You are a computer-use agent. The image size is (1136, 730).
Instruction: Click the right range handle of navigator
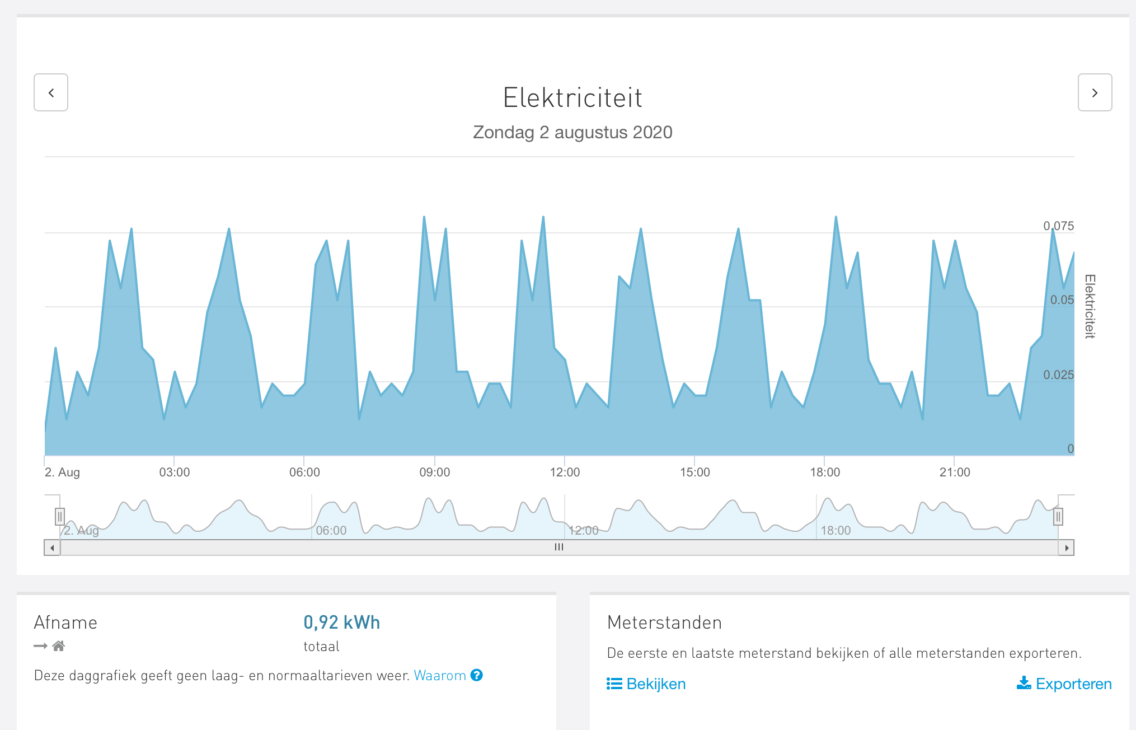pyautogui.click(x=1058, y=516)
